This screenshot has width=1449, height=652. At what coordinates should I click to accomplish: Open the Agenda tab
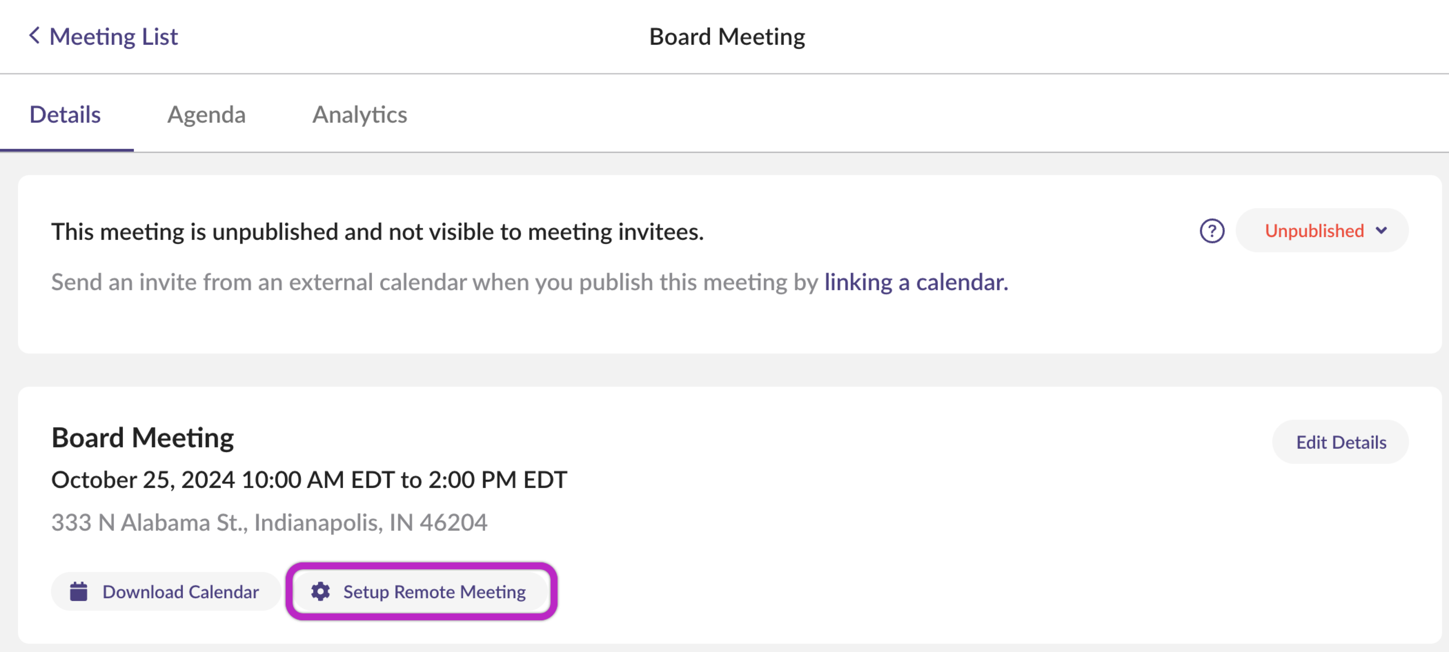tap(206, 115)
